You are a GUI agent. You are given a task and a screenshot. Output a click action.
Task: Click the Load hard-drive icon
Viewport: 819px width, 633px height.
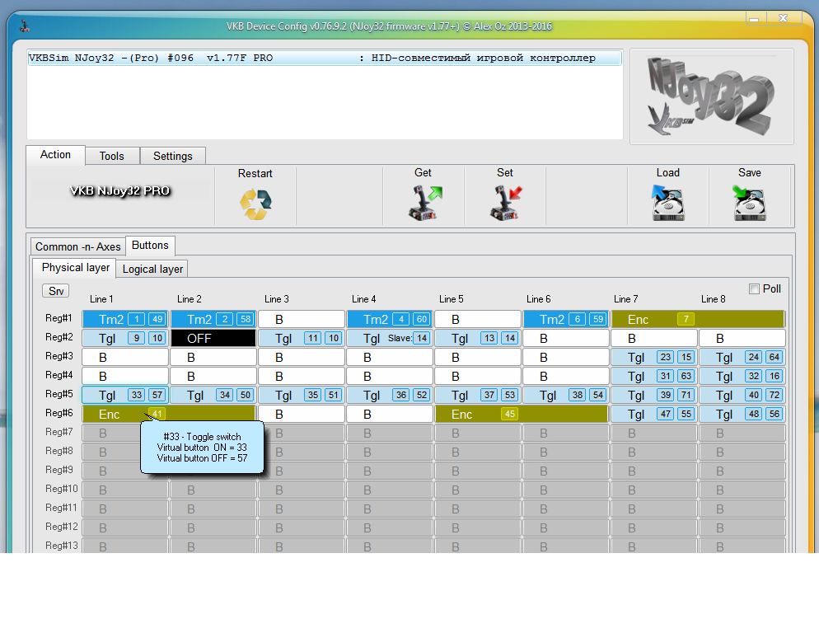tap(668, 204)
